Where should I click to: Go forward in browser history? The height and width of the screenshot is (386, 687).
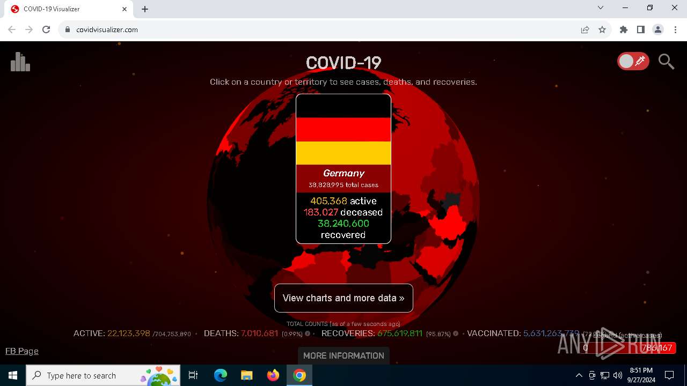click(x=29, y=29)
